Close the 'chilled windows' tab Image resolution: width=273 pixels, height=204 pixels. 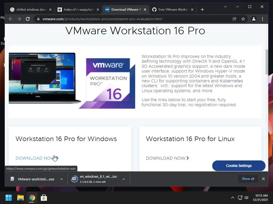(50, 10)
